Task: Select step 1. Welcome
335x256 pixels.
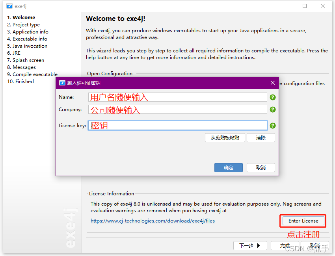Action: point(21,17)
